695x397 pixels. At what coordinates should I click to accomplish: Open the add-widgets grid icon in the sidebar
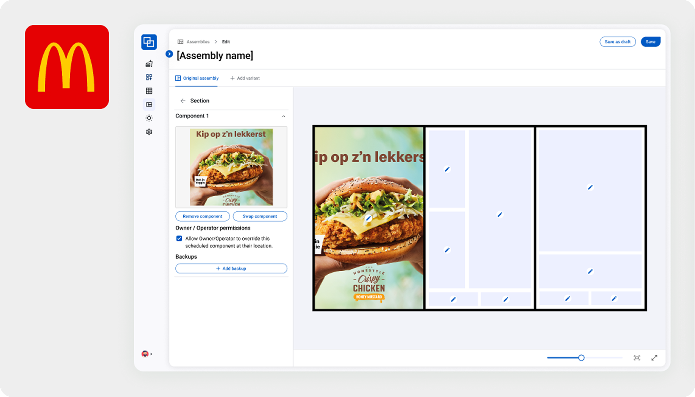click(149, 77)
